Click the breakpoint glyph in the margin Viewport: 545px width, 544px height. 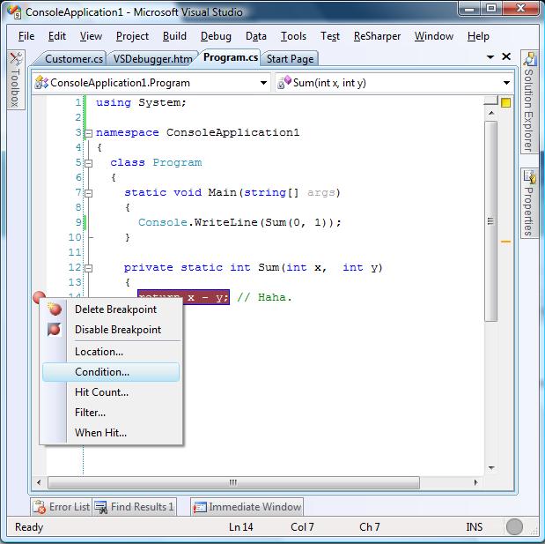[39, 297]
